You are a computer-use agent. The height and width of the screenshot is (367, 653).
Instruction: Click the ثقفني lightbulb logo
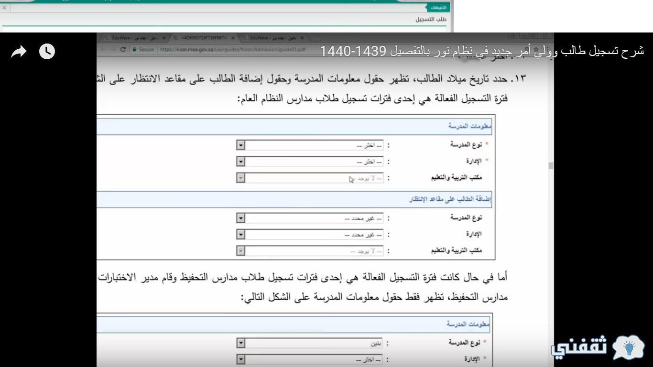(x=628, y=347)
